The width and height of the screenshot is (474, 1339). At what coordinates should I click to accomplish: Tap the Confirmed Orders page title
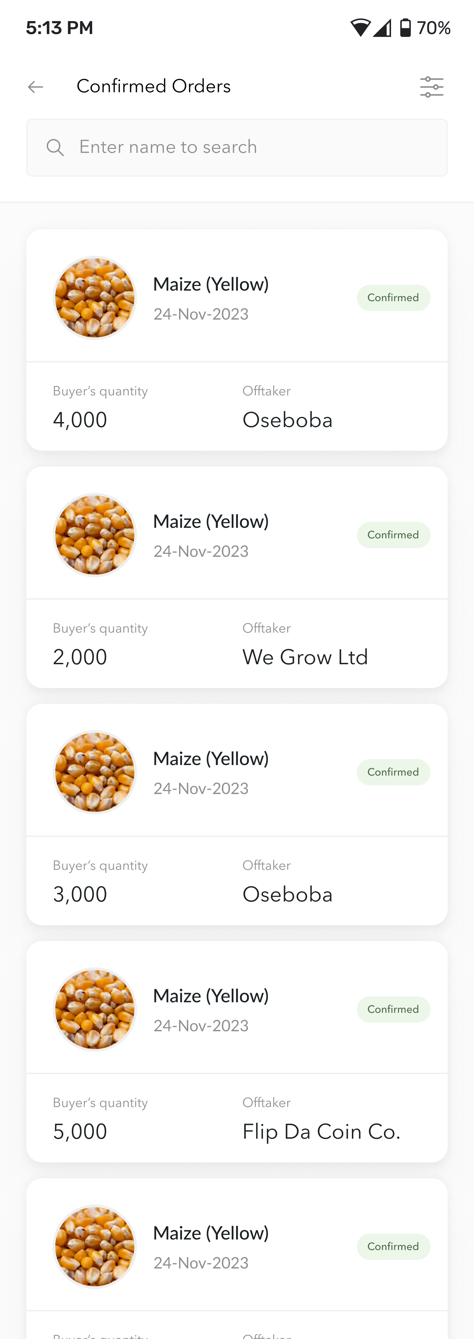[x=154, y=86]
